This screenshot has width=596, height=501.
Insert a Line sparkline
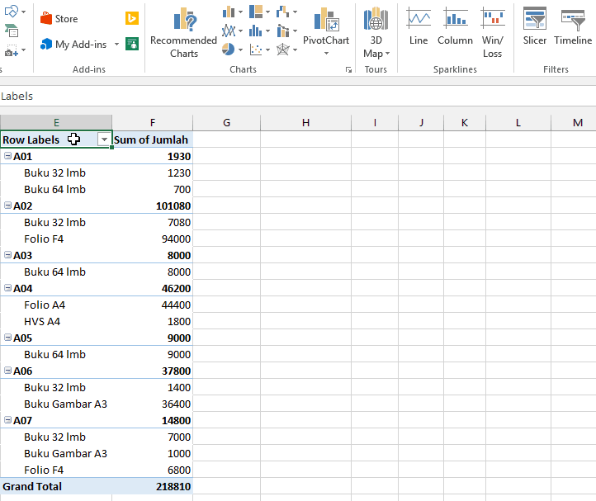419,26
